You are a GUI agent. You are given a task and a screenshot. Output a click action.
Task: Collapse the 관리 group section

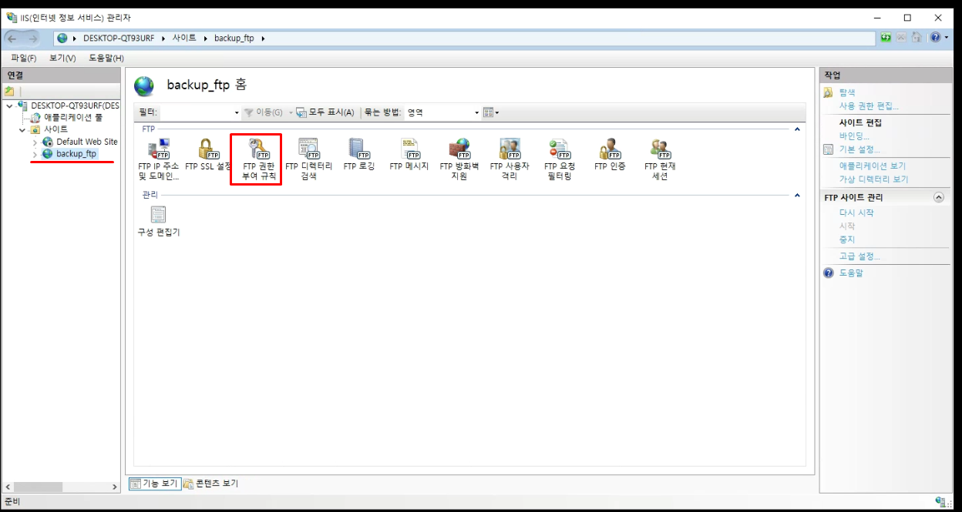point(797,196)
